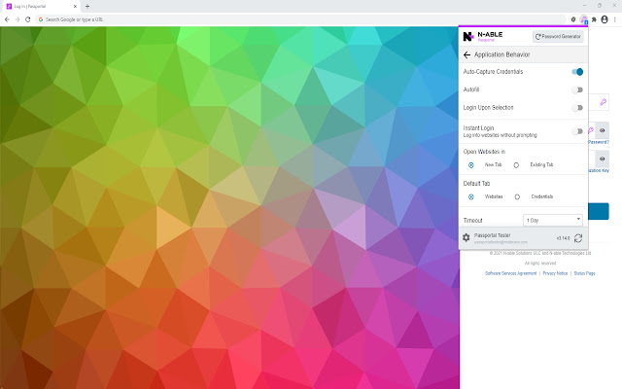Click the Chrome profile avatar icon
622x389 pixels.
coord(605,18)
